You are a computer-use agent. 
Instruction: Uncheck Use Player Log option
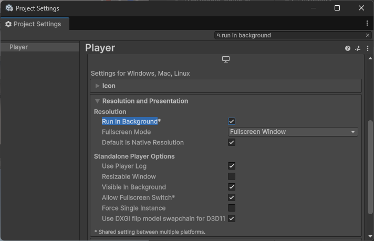click(x=232, y=166)
